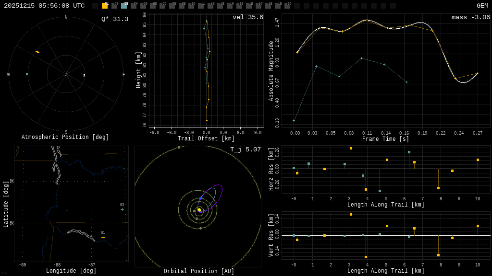Click the mass -3.06 readout
The height and width of the screenshot is (276, 492).
pyautogui.click(x=471, y=17)
